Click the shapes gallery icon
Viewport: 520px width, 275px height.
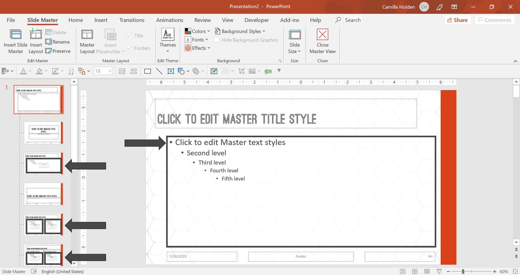pos(181,71)
